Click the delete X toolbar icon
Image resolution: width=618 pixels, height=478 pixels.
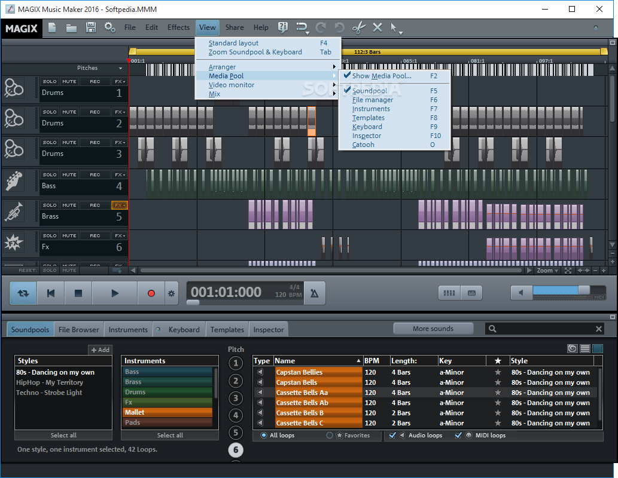point(377,27)
